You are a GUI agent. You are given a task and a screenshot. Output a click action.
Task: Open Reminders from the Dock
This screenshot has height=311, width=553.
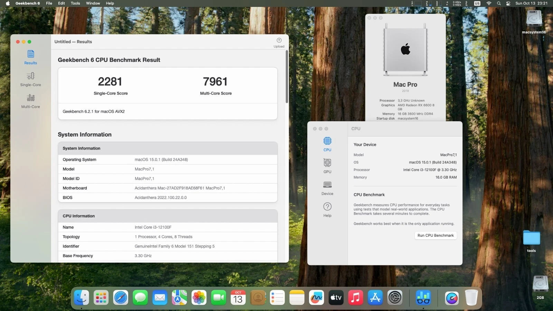(278, 297)
